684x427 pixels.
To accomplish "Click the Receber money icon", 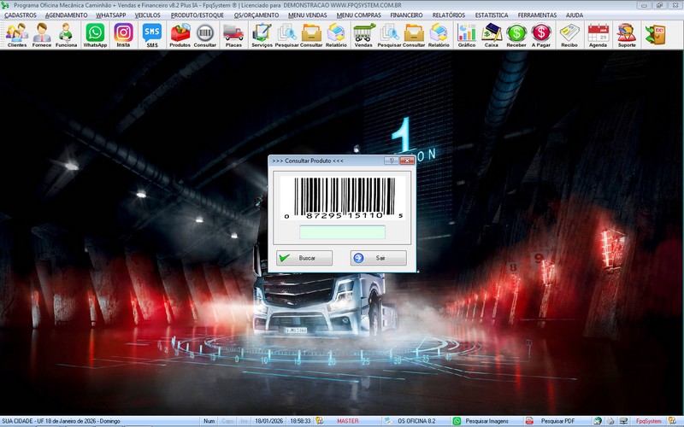I will click(x=516, y=34).
